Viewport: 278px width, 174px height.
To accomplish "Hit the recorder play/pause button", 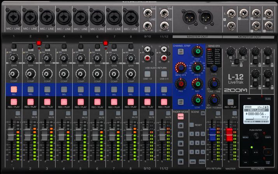I will point(256,152).
